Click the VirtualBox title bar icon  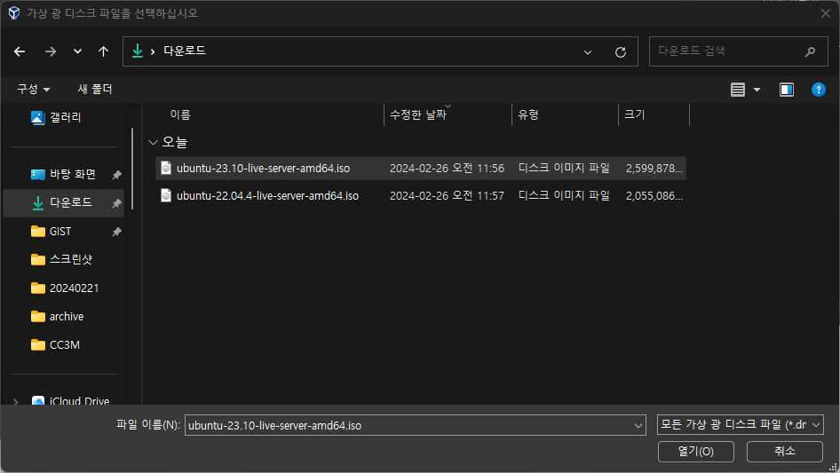pos(14,12)
